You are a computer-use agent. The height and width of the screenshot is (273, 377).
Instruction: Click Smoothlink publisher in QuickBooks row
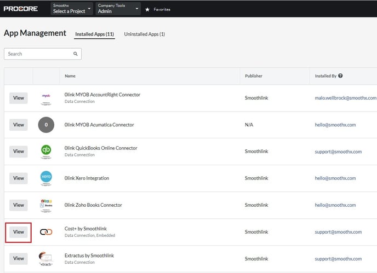pos(256,152)
